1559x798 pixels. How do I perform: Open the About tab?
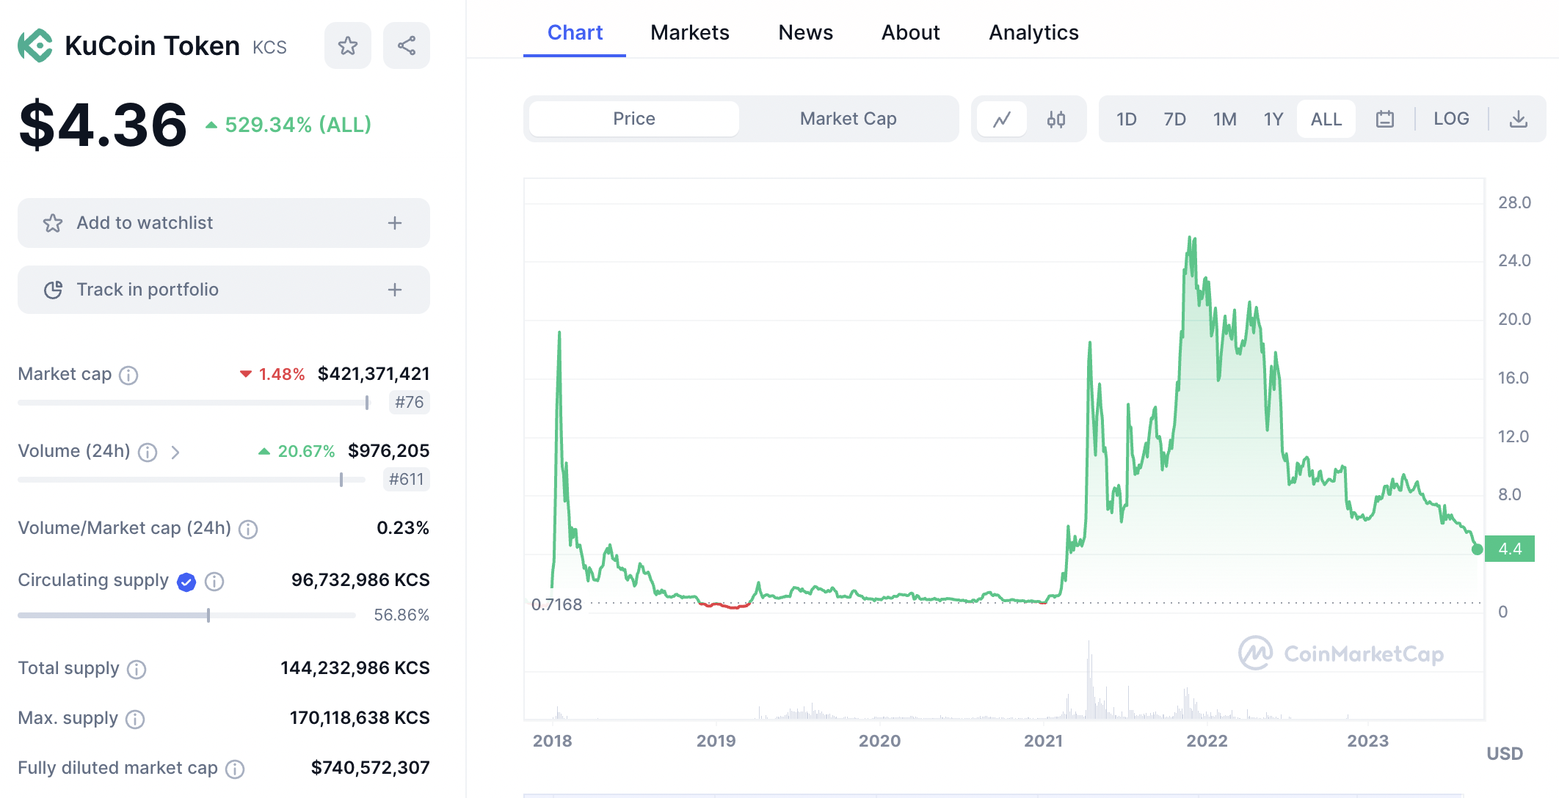point(910,32)
